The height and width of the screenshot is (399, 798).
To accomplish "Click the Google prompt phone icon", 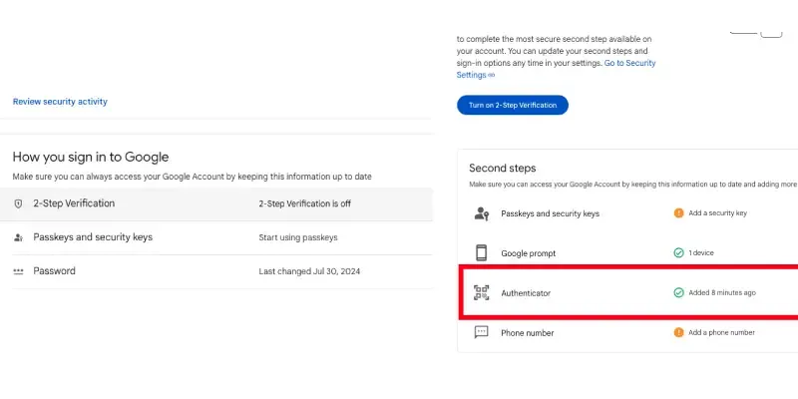I will pyautogui.click(x=481, y=252).
